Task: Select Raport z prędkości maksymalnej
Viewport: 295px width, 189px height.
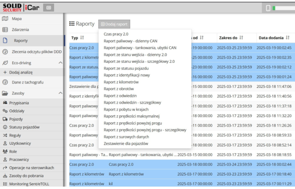Action: 131,116
